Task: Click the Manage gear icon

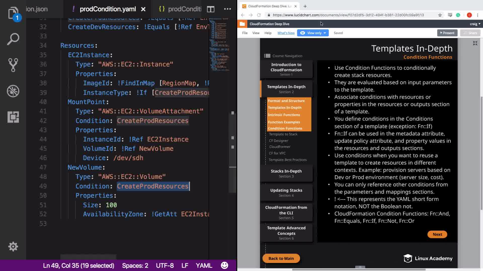Action: coord(13,247)
